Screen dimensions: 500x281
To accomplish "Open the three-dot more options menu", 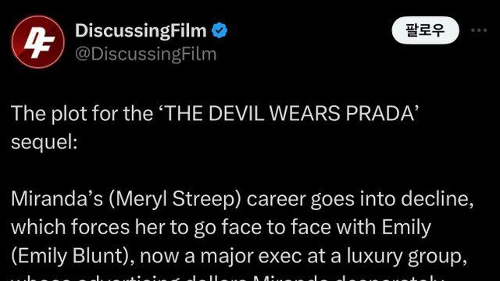I will (x=479, y=30).
